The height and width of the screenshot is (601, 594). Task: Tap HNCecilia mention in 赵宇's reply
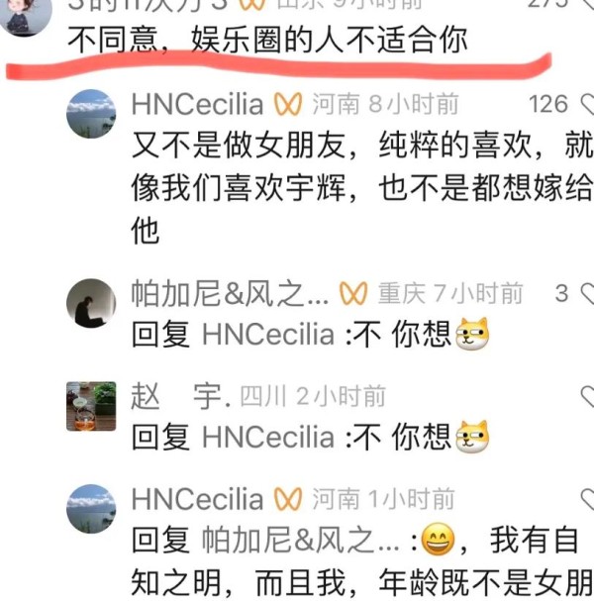point(268,437)
